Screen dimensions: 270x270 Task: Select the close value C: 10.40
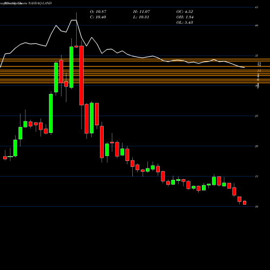tap(98, 17)
